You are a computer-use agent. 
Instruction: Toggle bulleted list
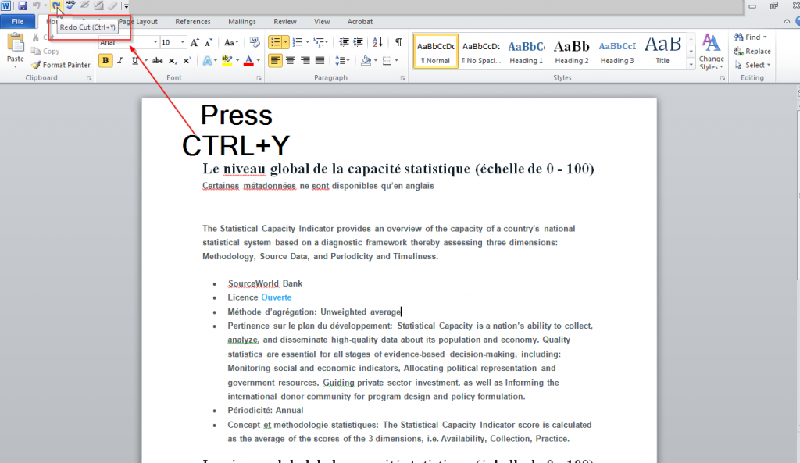tap(275, 42)
